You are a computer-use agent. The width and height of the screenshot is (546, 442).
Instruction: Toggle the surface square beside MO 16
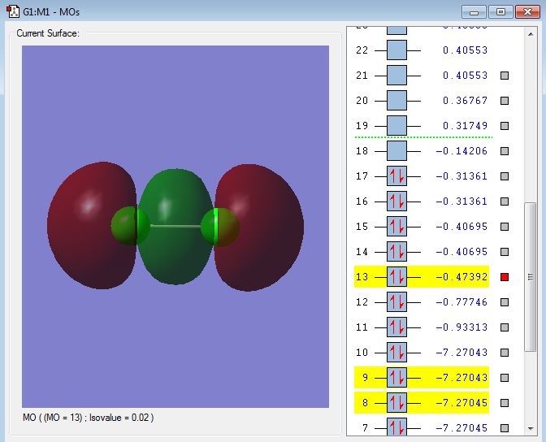[505, 201]
